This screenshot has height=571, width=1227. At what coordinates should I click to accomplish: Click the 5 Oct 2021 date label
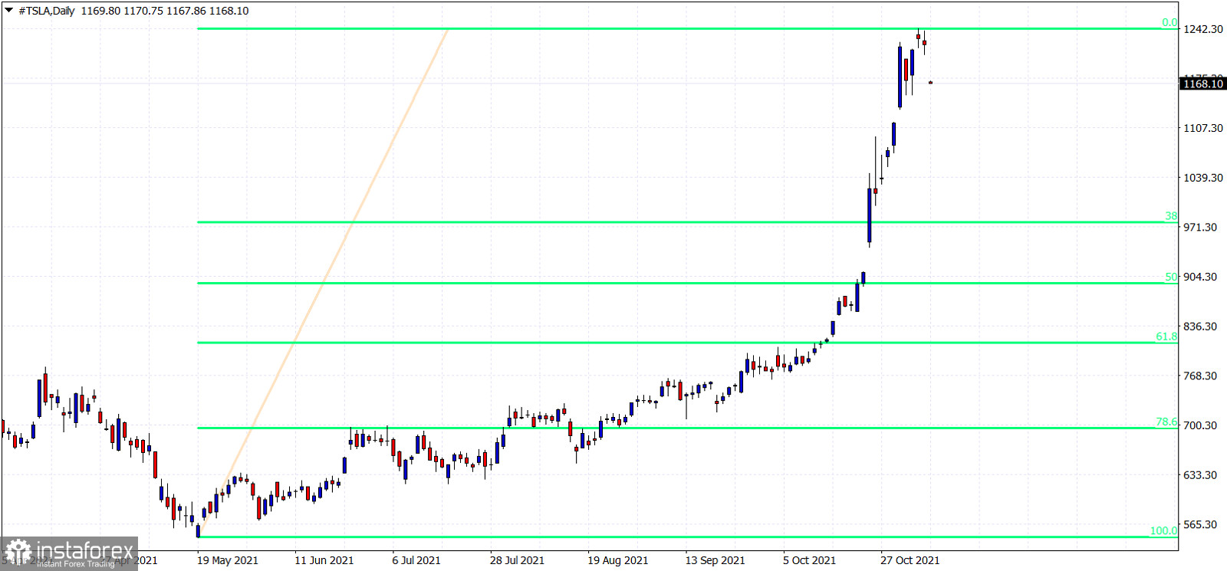(809, 560)
